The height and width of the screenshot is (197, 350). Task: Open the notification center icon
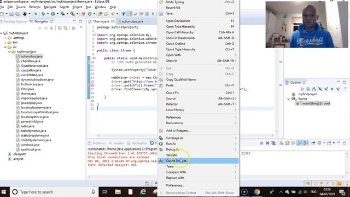[342, 192]
